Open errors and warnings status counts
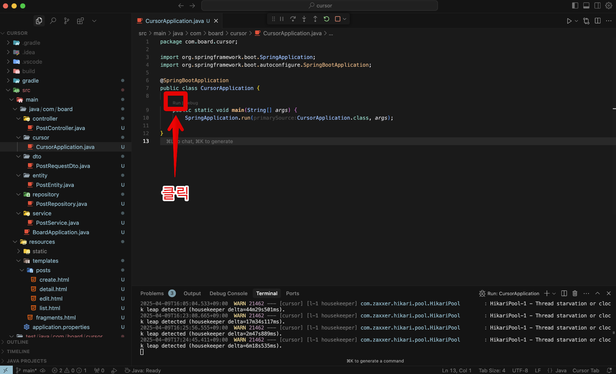 (x=69, y=370)
